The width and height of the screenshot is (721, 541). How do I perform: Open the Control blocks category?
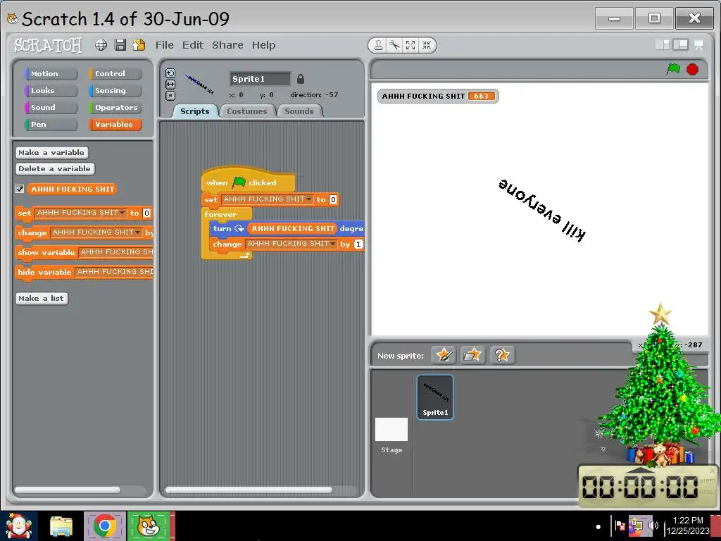click(x=115, y=73)
